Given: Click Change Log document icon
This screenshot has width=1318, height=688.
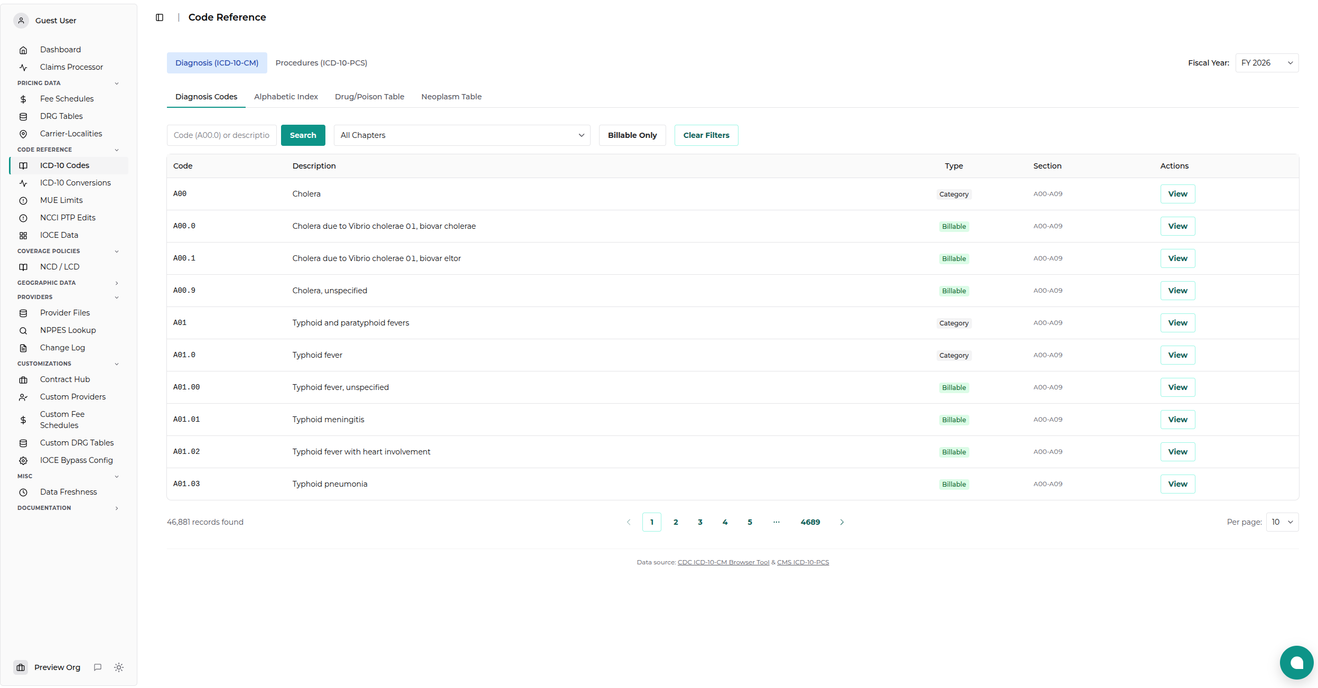Looking at the screenshot, I should coord(23,348).
